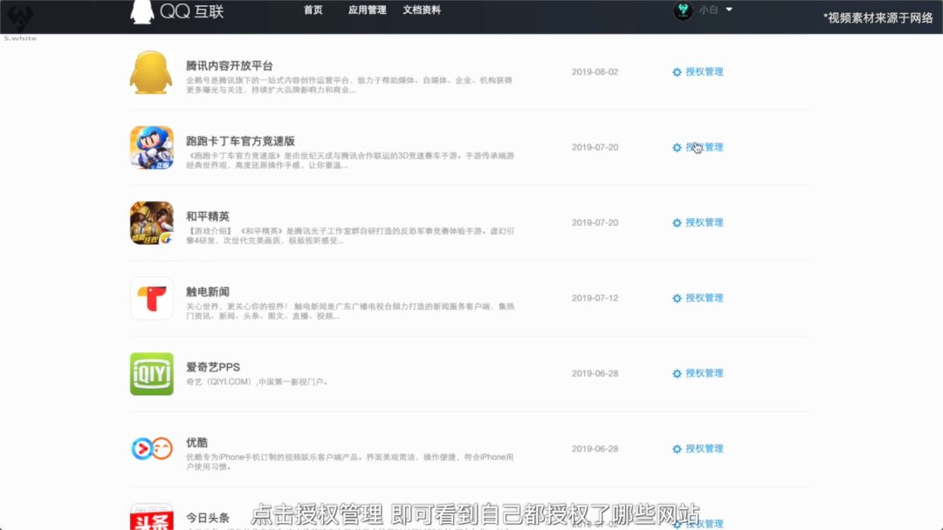Image resolution: width=943 pixels, height=530 pixels.
Task: Click the user avatar in header
Action: (683, 10)
